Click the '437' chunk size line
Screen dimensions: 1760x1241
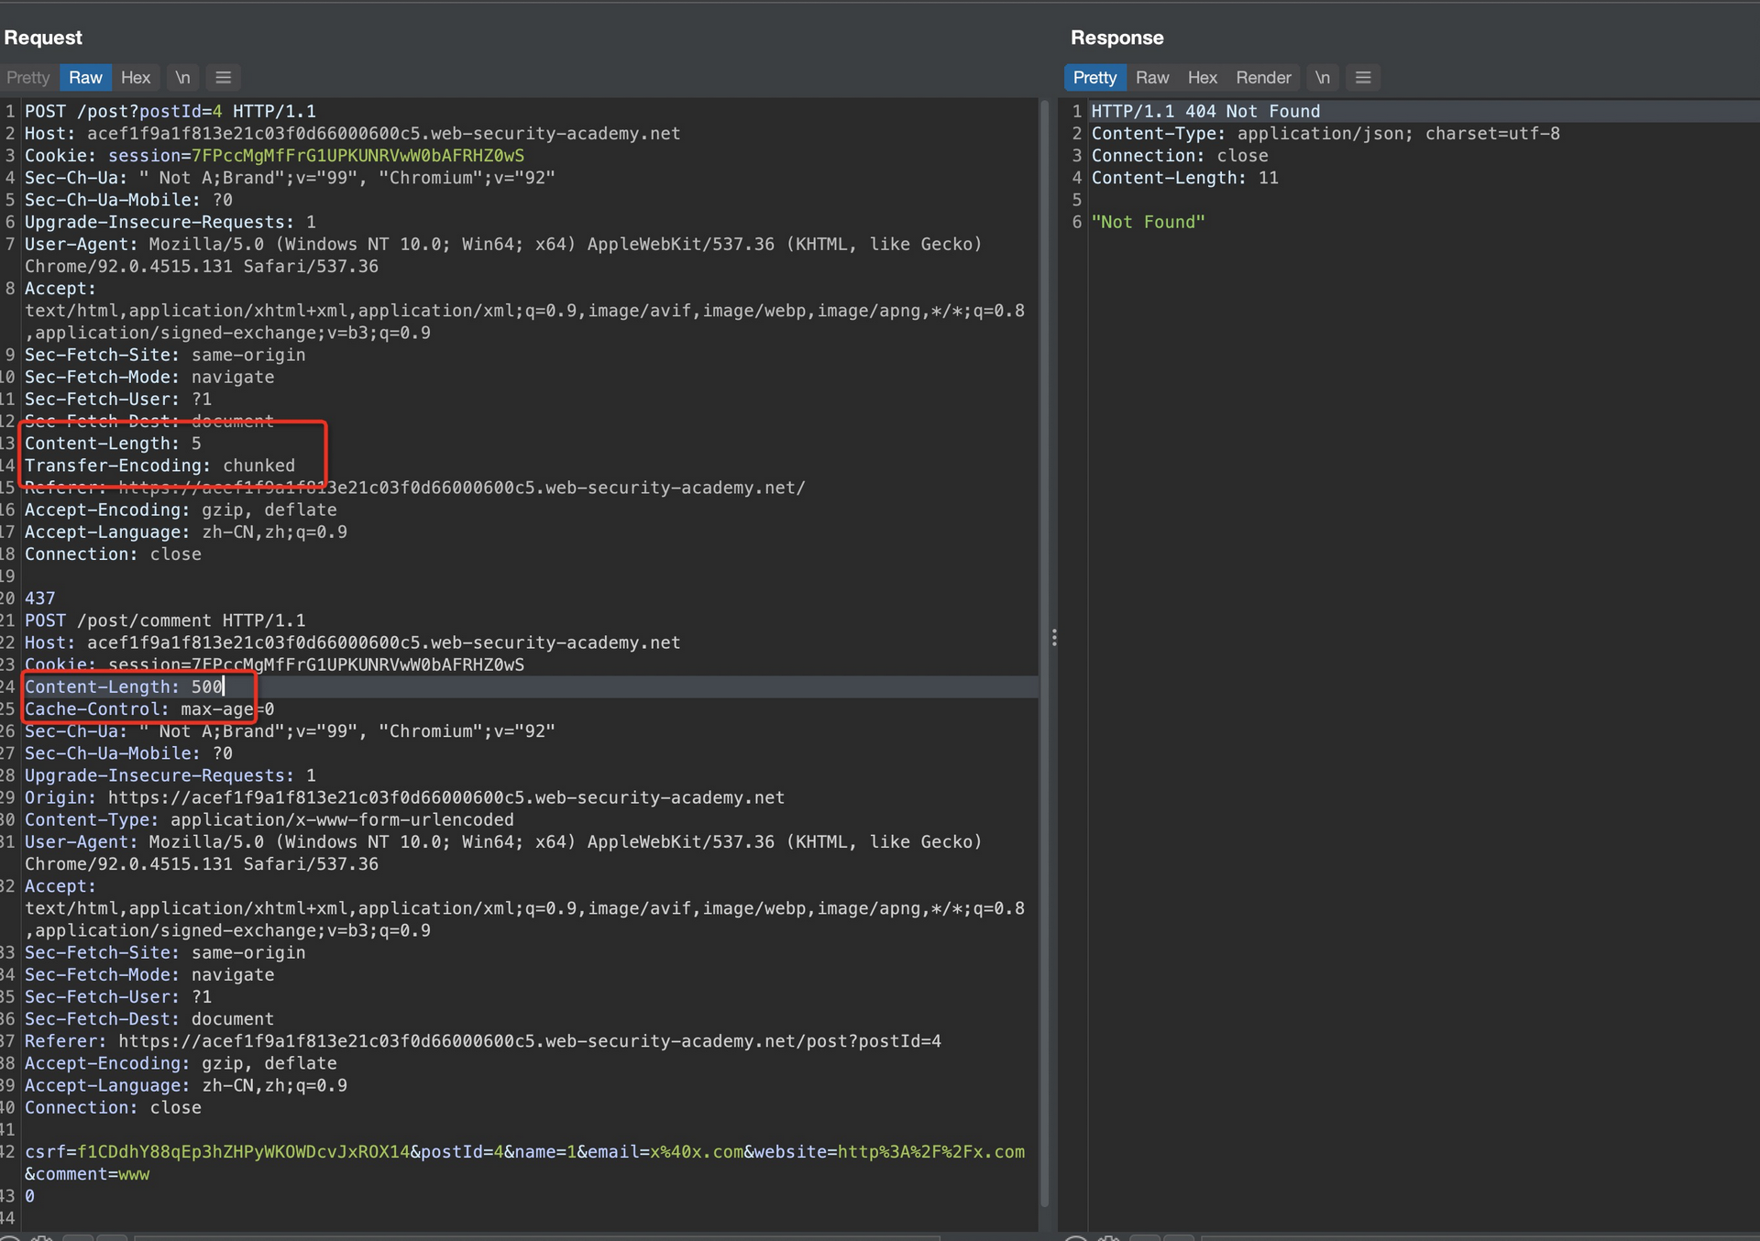click(40, 599)
